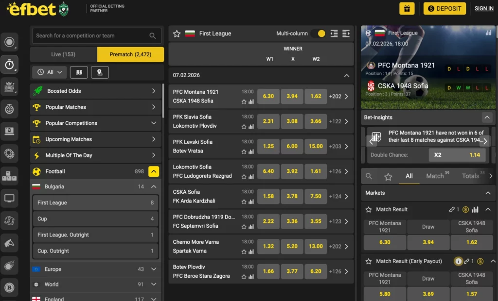Open the poker chip sidebar icon
The width and height of the screenshot is (498, 301).
(9, 153)
